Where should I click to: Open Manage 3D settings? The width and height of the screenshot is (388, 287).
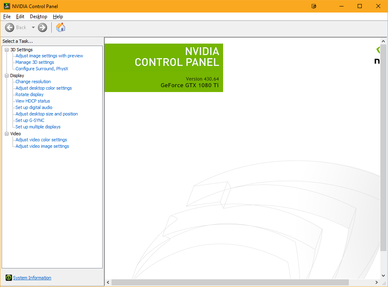coord(35,62)
